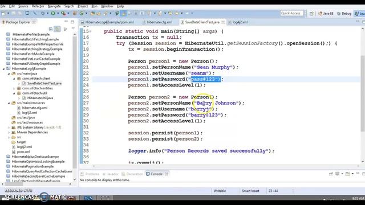Open the Debug launch dropdown arrow
This screenshot has width=365, height=205.
click(x=47, y=14)
